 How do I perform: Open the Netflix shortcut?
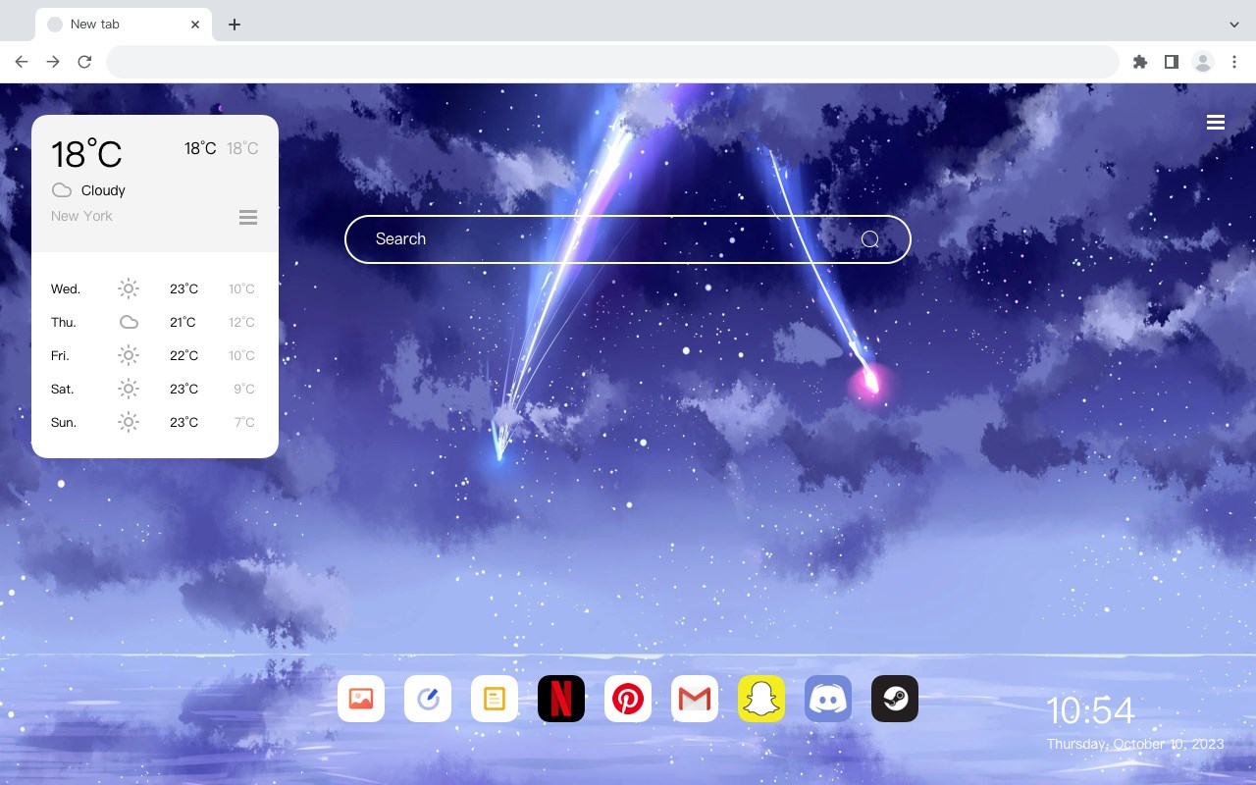coord(561,699)
